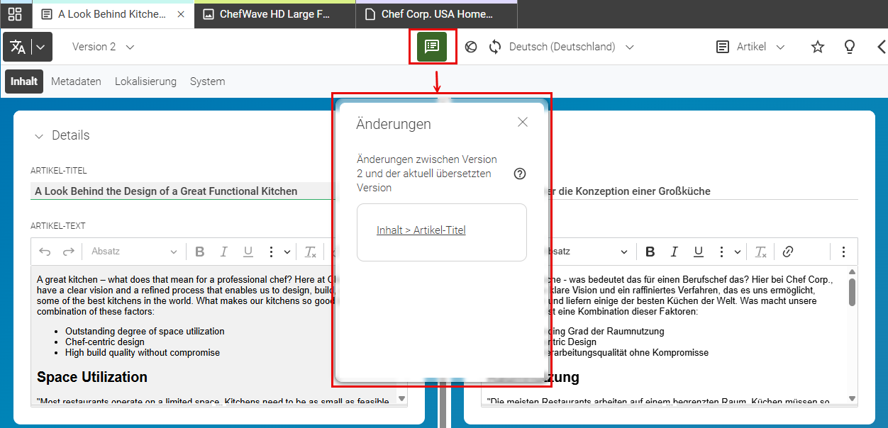The width and height of the screenshot is (888, 428).
Task: Toggle italic in the right editor toolbar
Action: point(674,252)
